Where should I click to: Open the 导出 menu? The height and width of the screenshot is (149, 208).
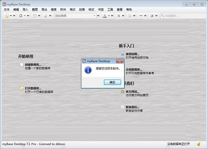44,10
